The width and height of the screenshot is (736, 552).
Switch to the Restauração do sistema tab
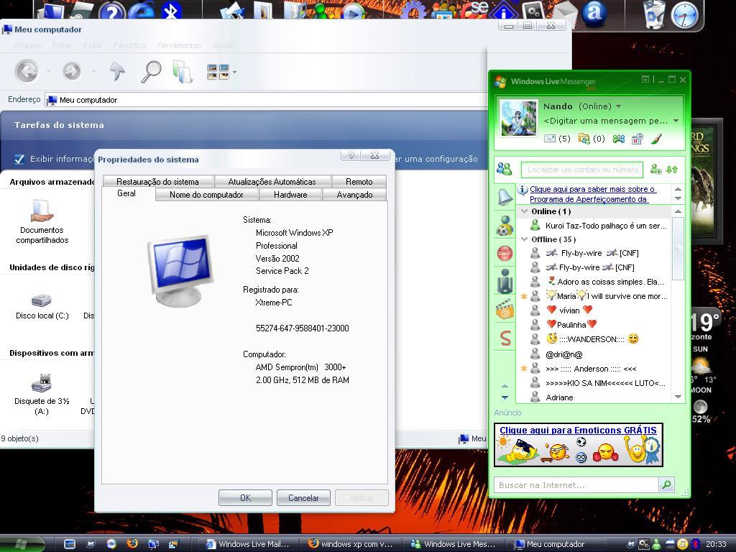tap(157, 182)
